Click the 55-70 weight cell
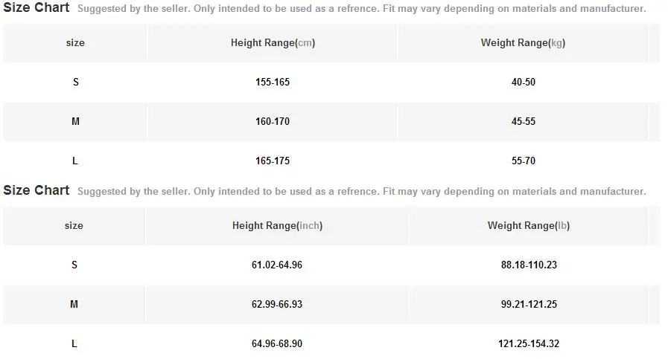The width and height of the screenshot is (668, 359). 523,161
